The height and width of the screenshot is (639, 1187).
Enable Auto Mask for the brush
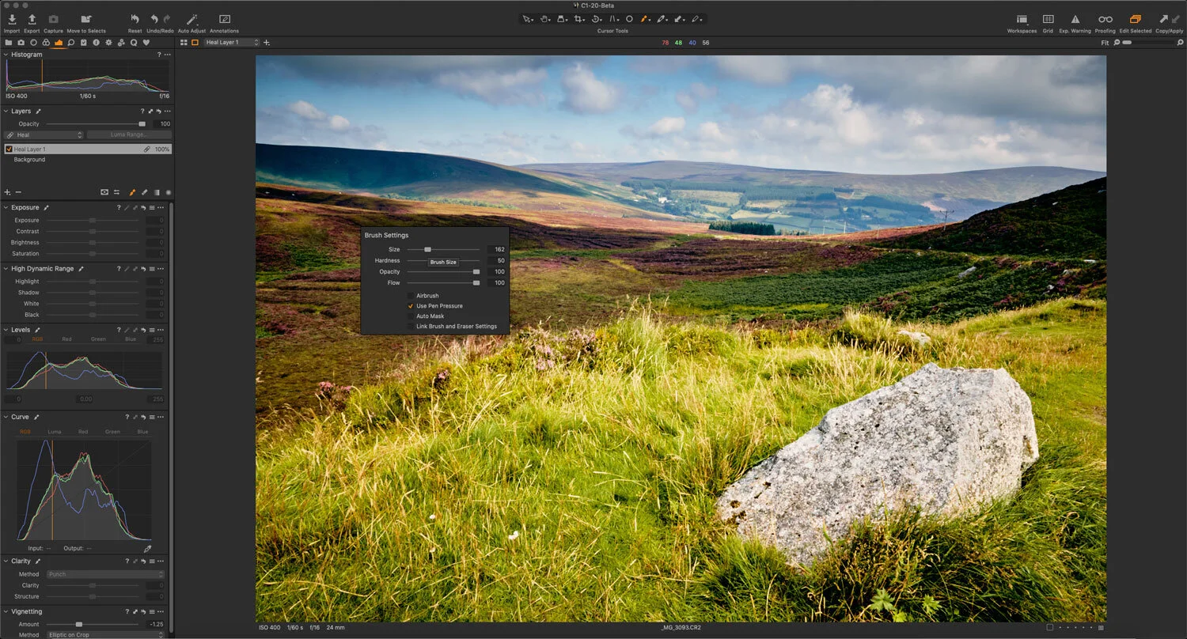[x=409, y=316]
